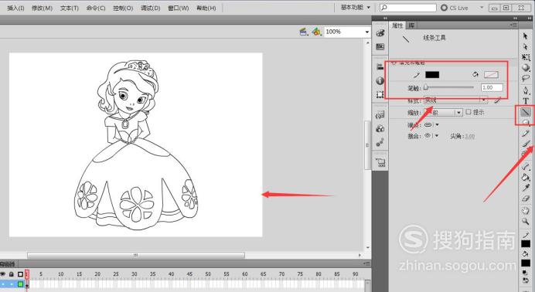Open the Project panel icon
Screen dimensions: 535x292
tap(380, 162)
